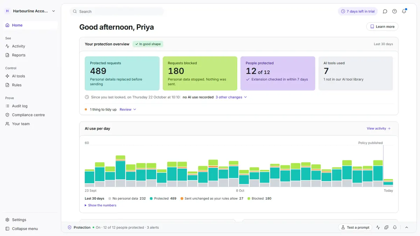420x236 pixels.
Task: Open the Harbourline account switcher dropdown
Action: [x=30, y=11]
